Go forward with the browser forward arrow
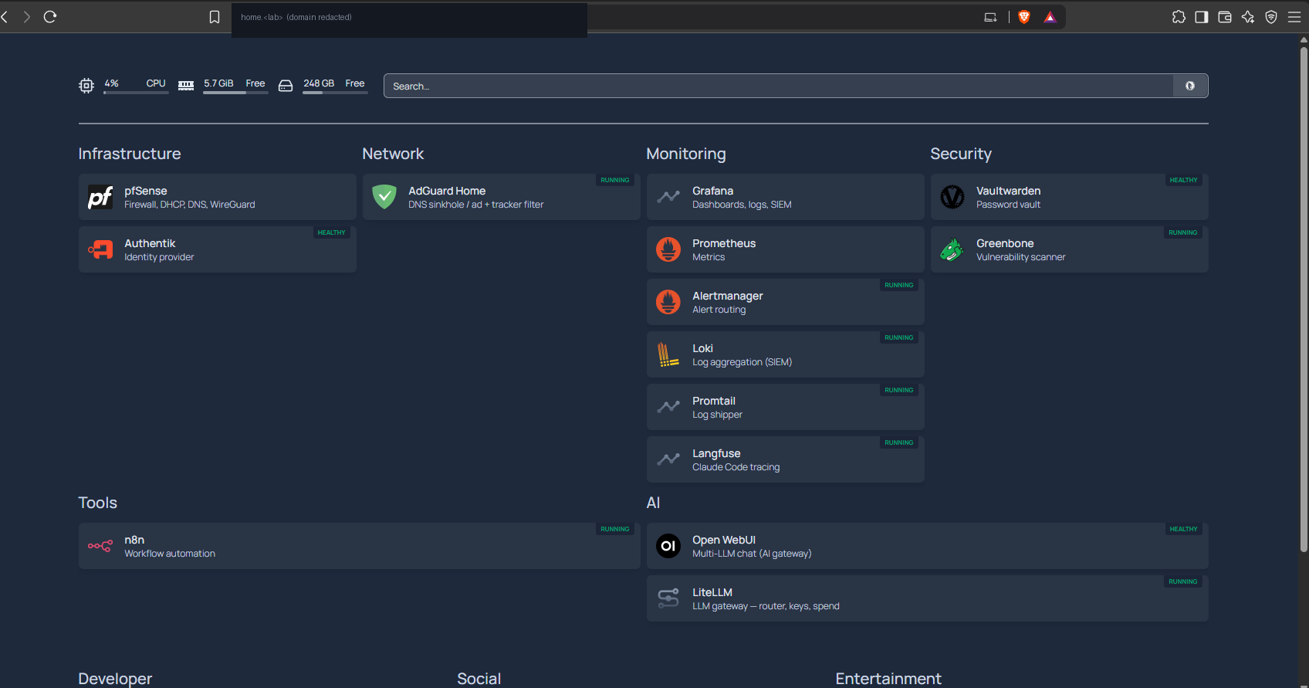The image size is (1309, 688). pyautogui.click(x=27, y=17)
